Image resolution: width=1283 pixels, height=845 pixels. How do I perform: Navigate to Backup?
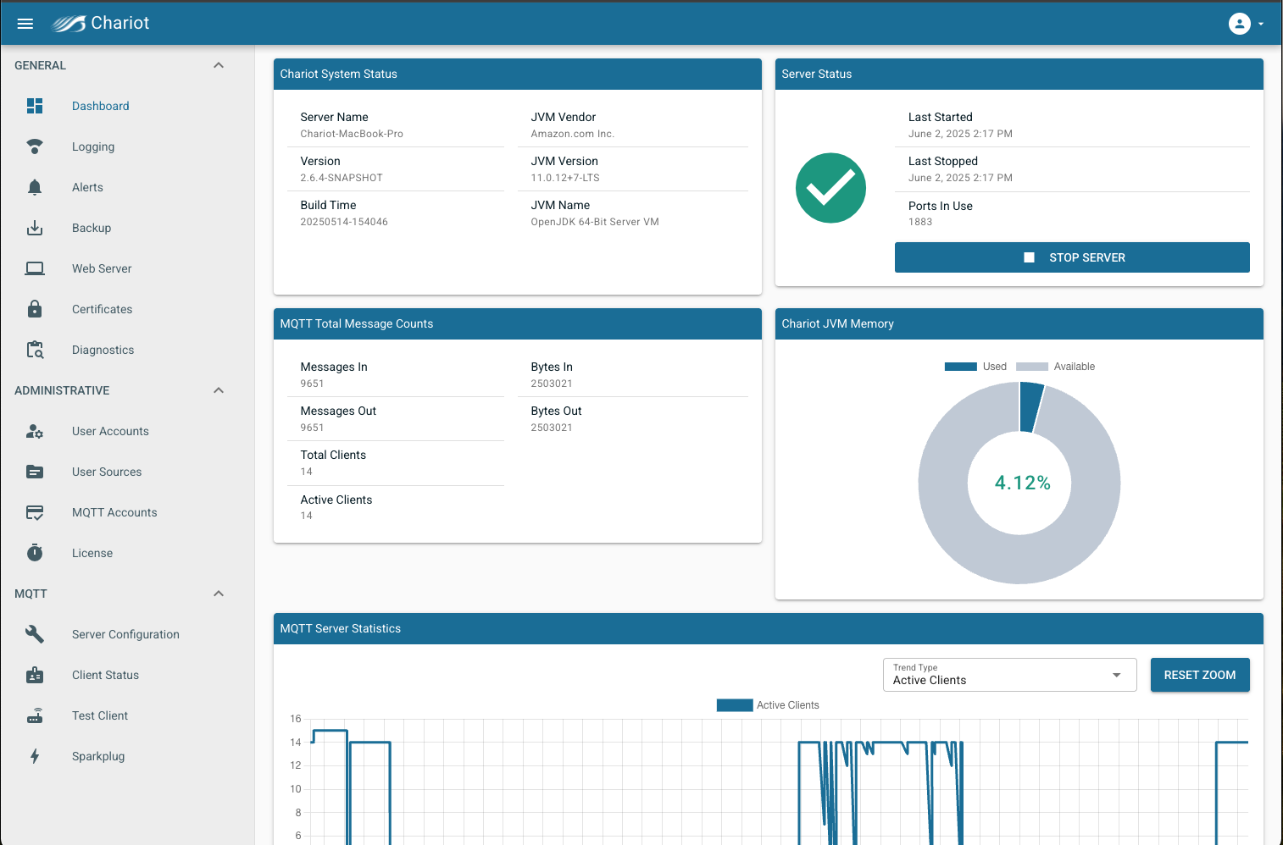[92, 228]
